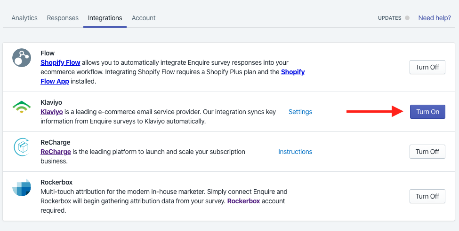The height and width of the screenshot is (231, 459).
Task: Click the Rockerbox blue squares logo
Action: click(22, 187)
